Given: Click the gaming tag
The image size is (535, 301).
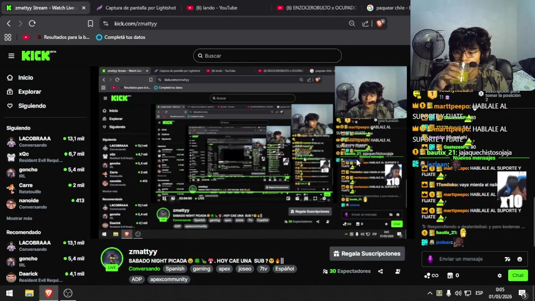Looking at the screenshot, I should (x=201, y=269).
